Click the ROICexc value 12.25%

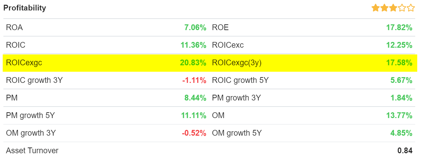pyautogui.click(x=399, y=45)
